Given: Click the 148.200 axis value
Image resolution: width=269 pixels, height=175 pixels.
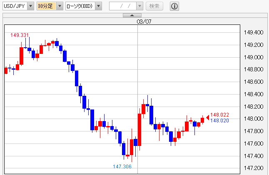Looking at the screenshot, I should pos(254,107).
